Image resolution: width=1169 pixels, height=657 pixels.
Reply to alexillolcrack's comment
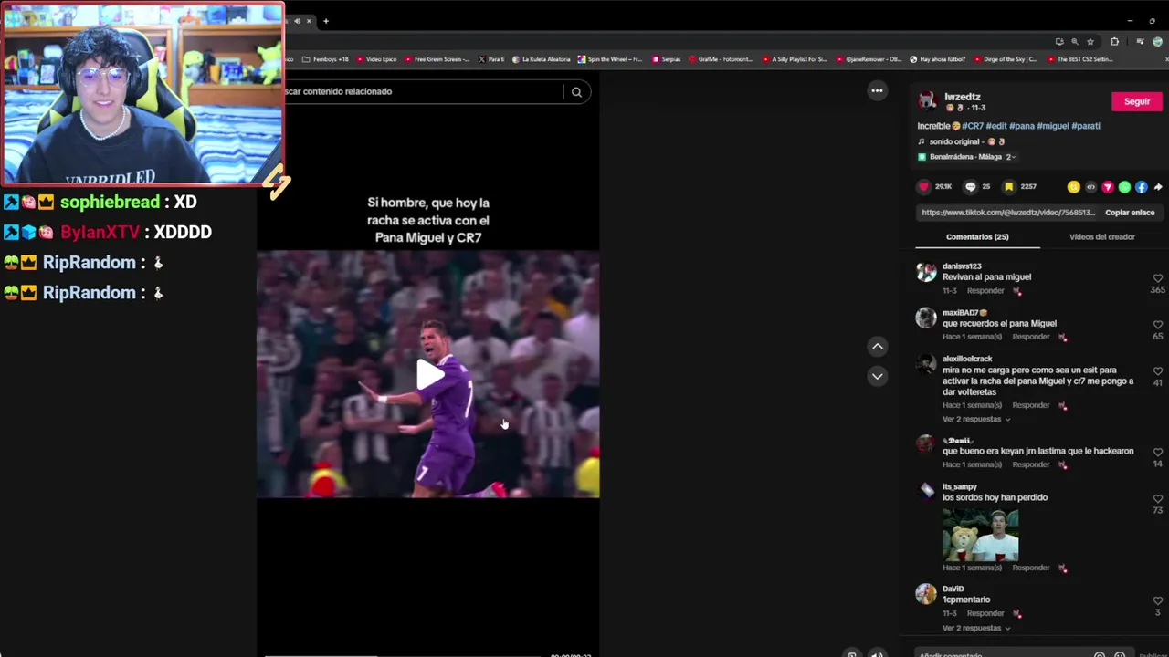[1031, 405]
